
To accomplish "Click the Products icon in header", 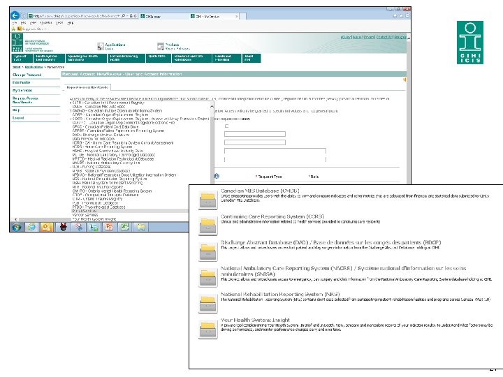I will [161, 47].
